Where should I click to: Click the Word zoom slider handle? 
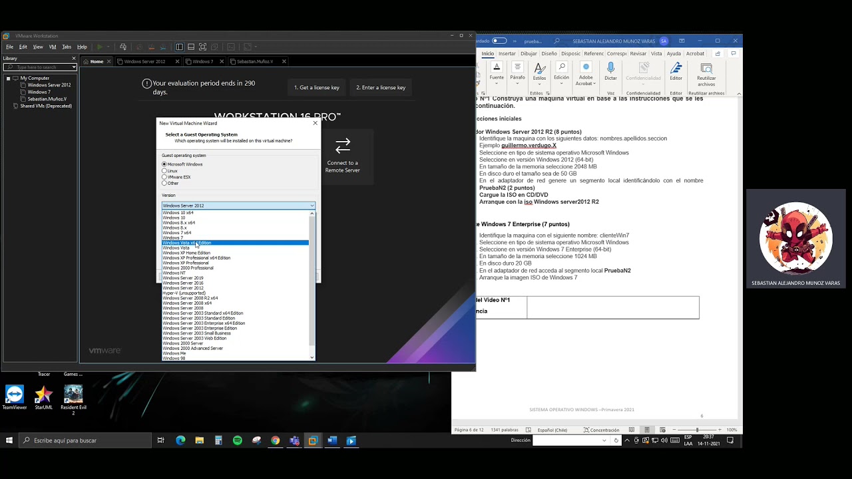click(x=697, y=430)
